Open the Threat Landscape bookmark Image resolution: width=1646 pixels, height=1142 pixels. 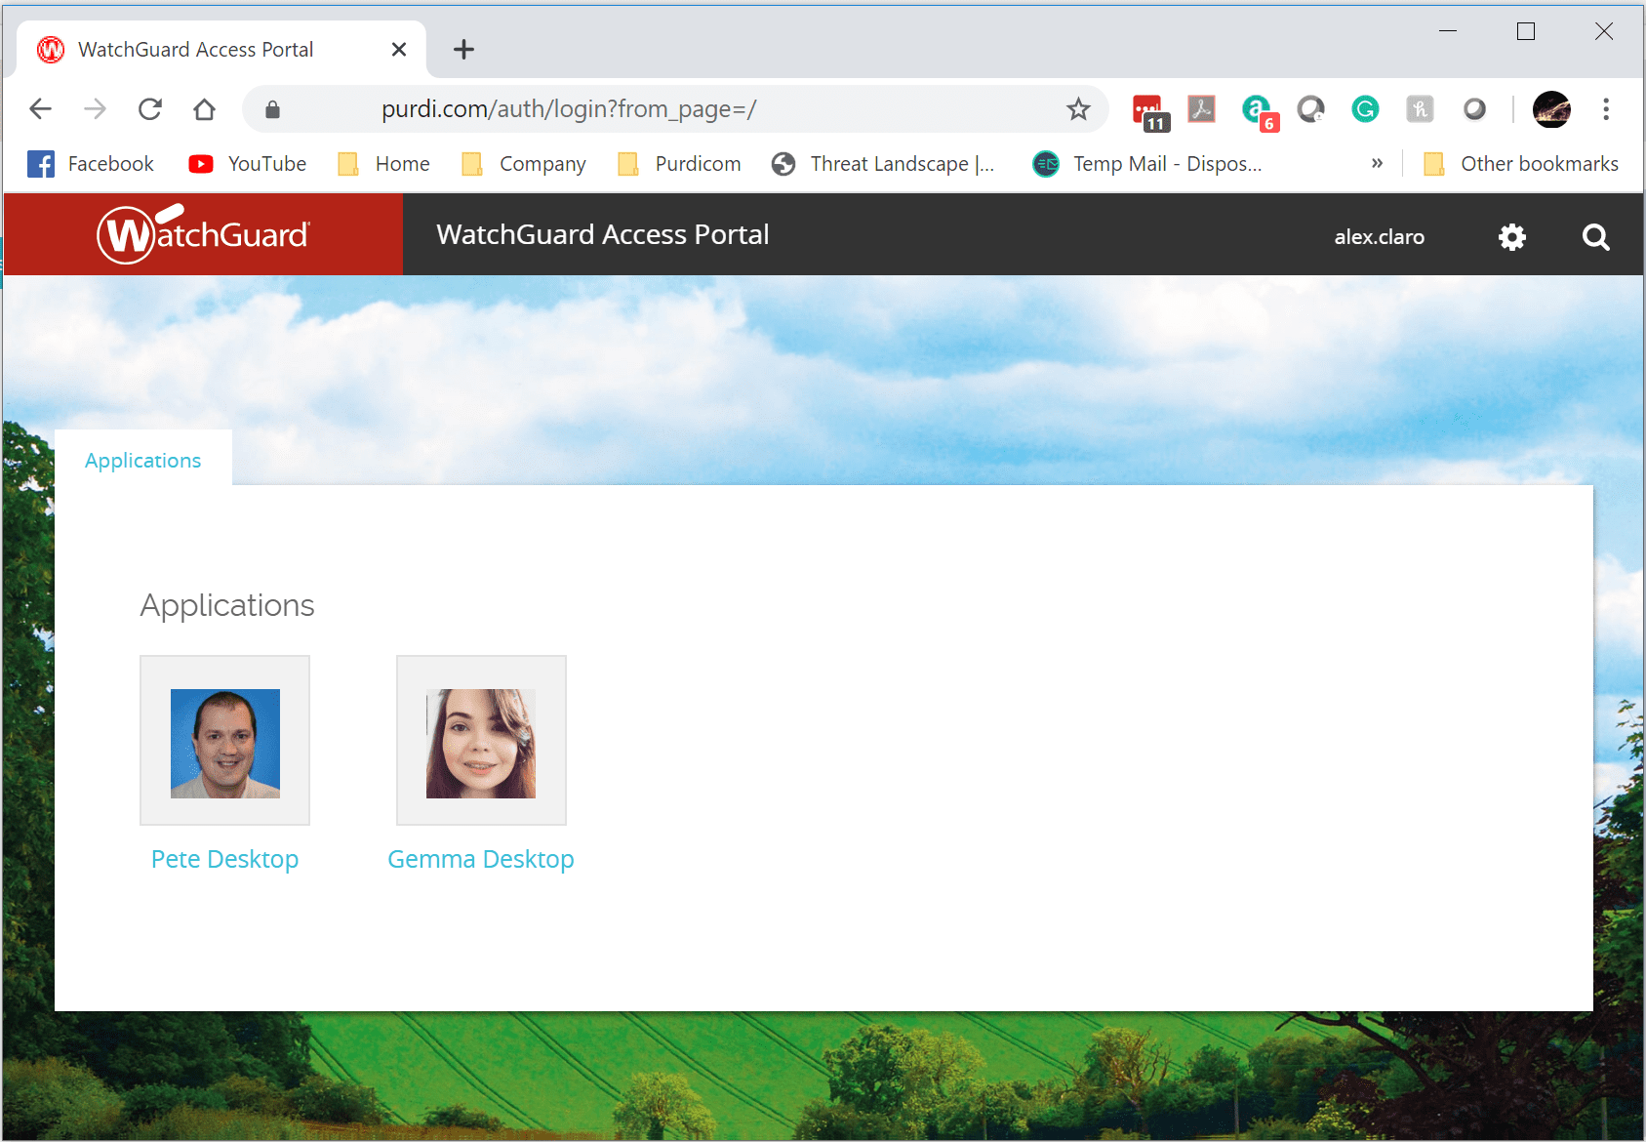click(882, 163)
